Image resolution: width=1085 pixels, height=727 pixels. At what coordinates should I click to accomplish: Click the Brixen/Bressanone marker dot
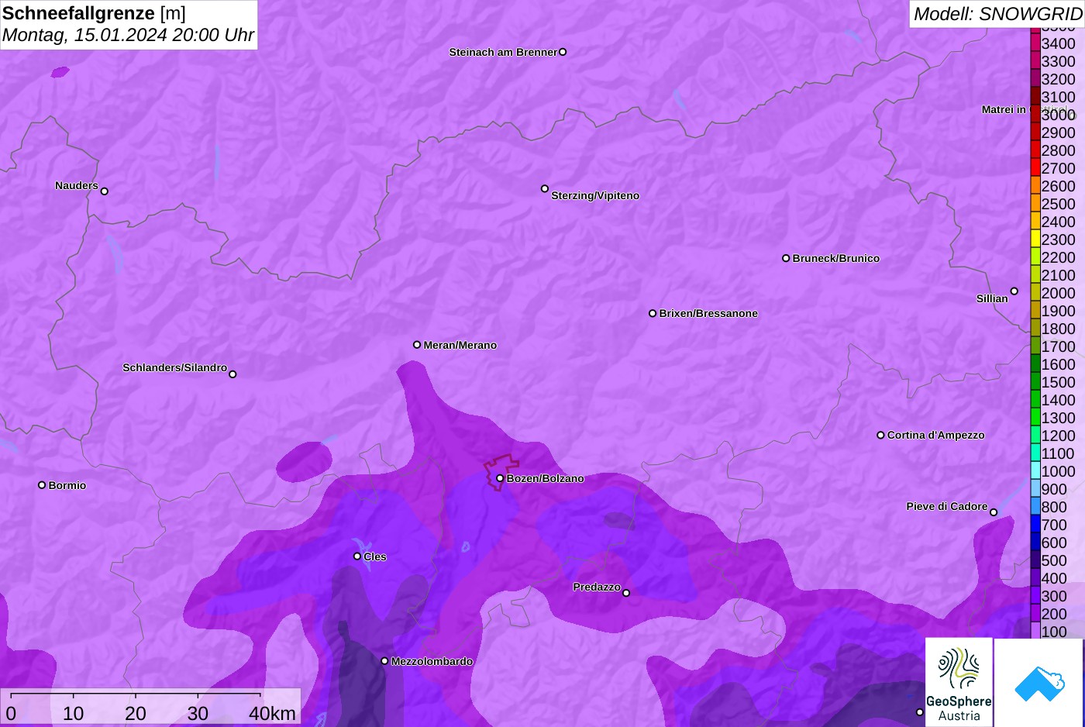(653, 313)
